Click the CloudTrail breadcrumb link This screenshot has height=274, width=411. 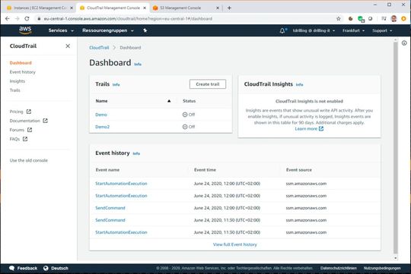[x=99, y=48]
